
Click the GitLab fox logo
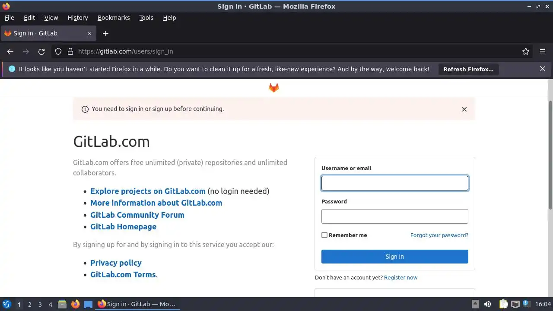(x=274, y=88)
